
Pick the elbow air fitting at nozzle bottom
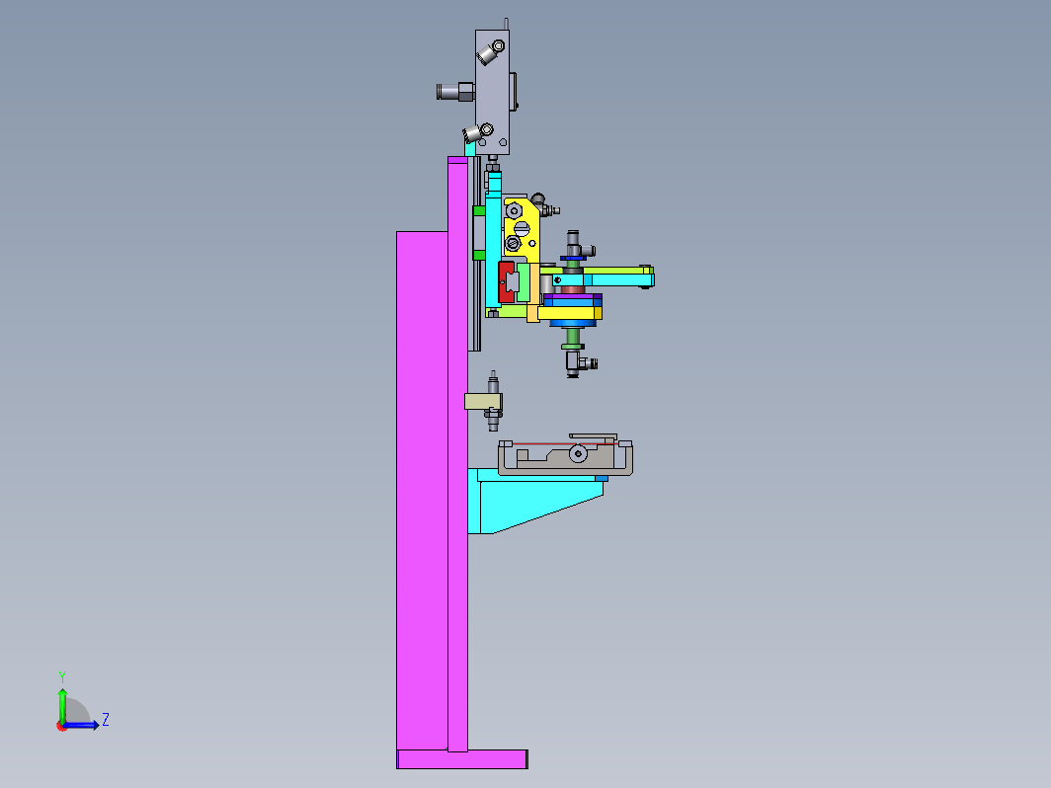click(581, 363)
